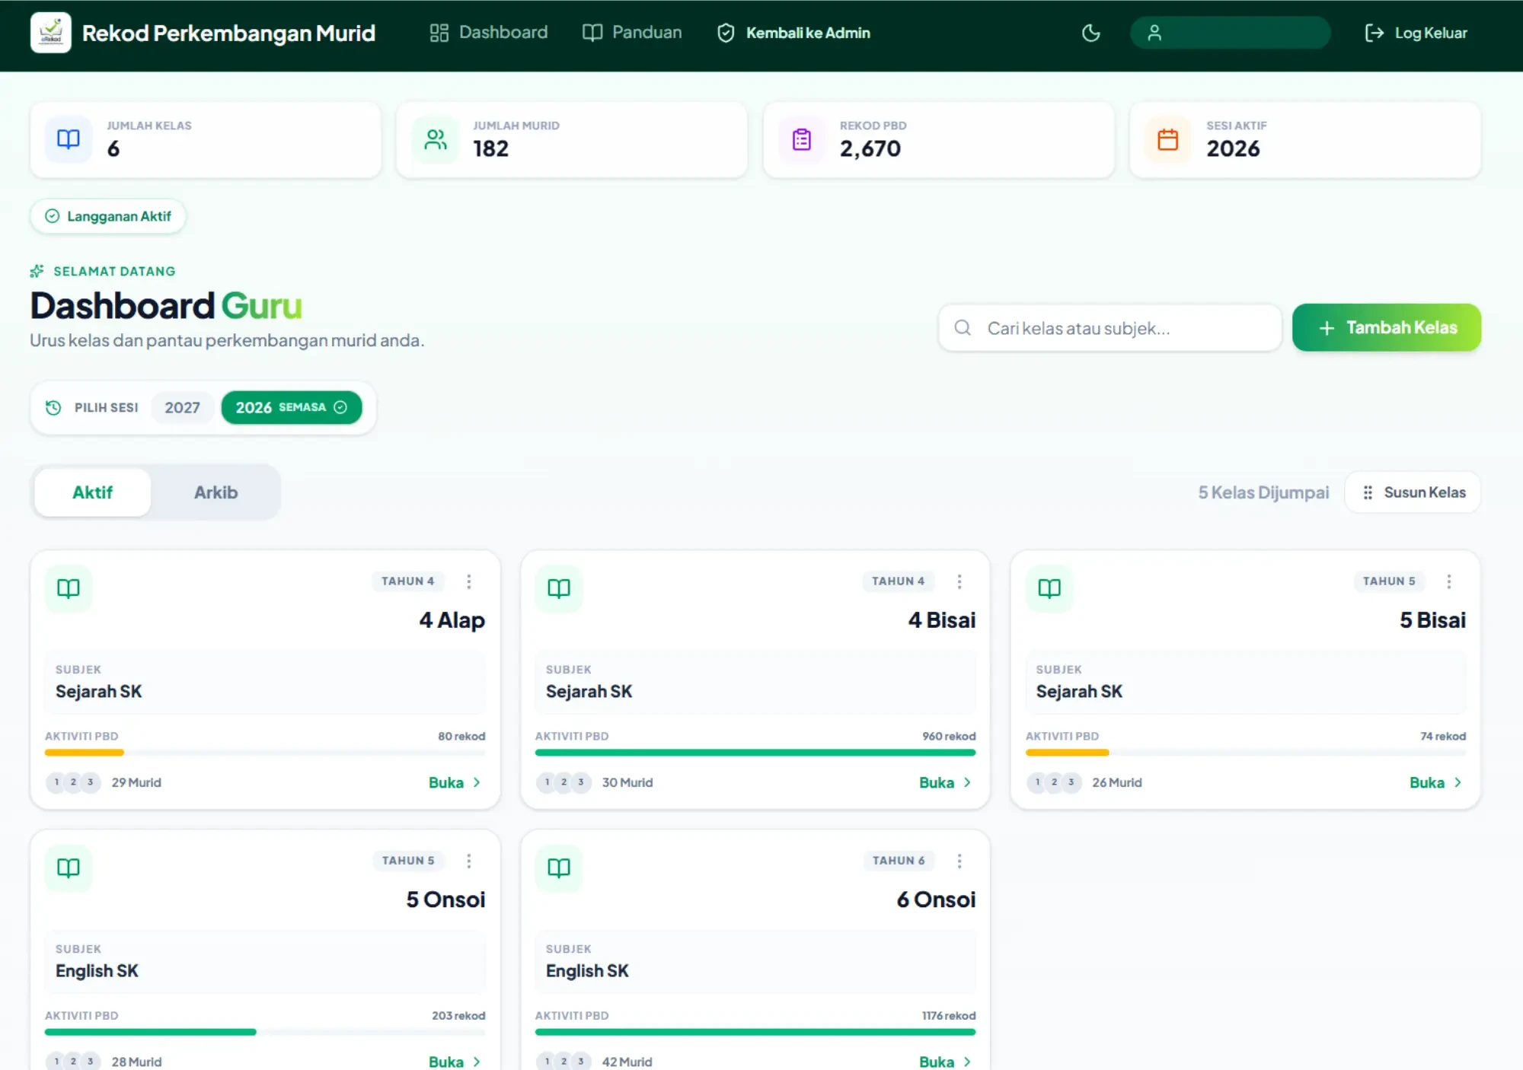Click the 4 Alap PBD progress bar
The height and width of the screenshot is (1070, 1523).
[x=265, y=753]
